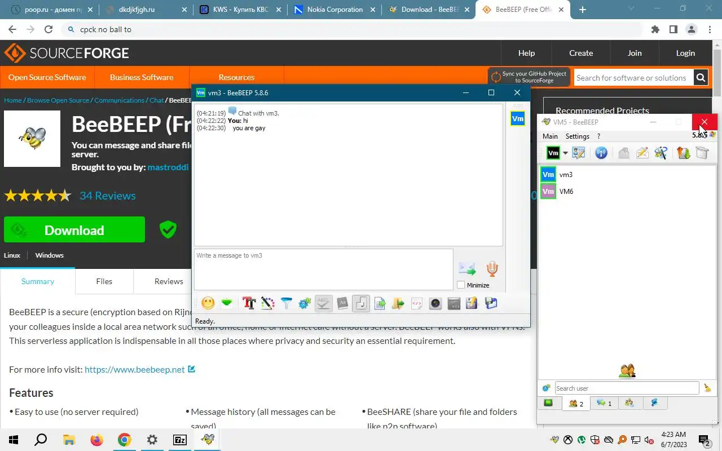
Task: Click the black Vm status avatar button
Action: pyautogui.click(x=553, y=153)
